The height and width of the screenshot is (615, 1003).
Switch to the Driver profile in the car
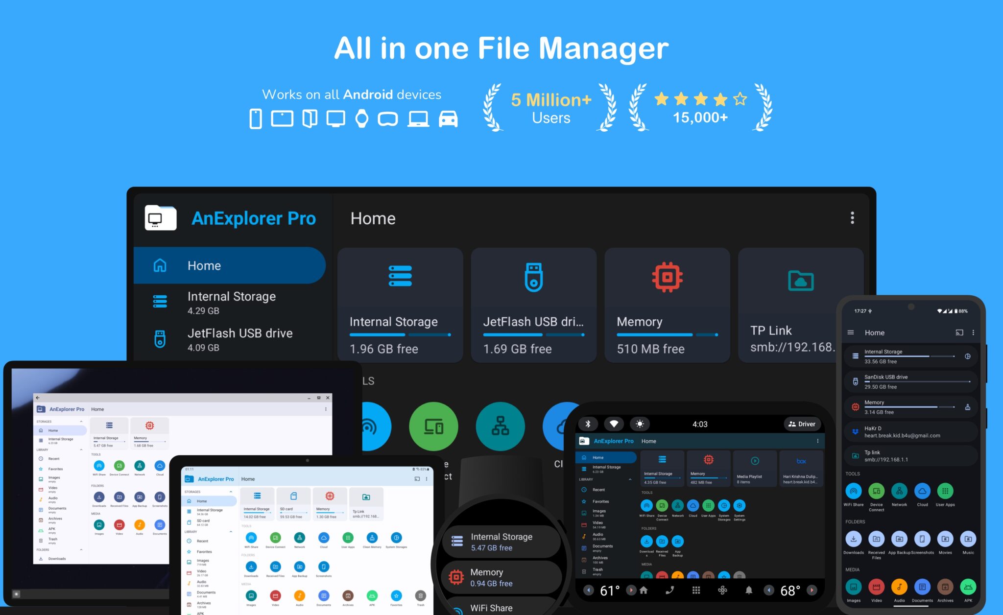pos(802,424)
